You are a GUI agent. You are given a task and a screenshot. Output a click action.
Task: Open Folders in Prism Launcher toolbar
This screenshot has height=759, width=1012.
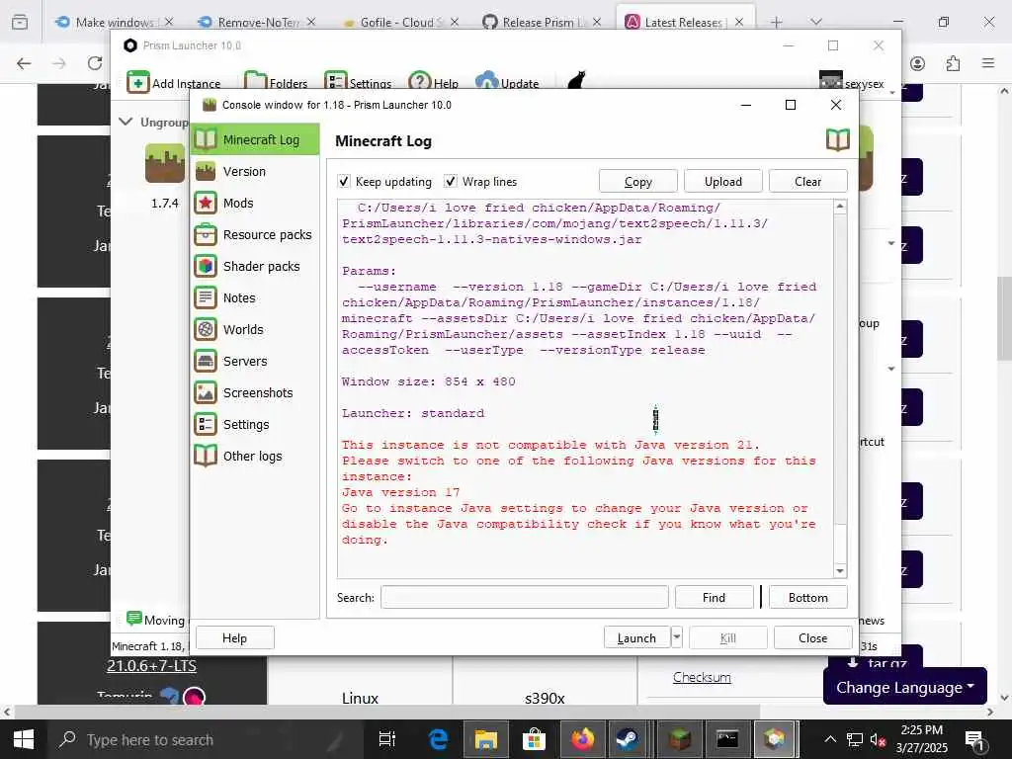tap(277, 83)
